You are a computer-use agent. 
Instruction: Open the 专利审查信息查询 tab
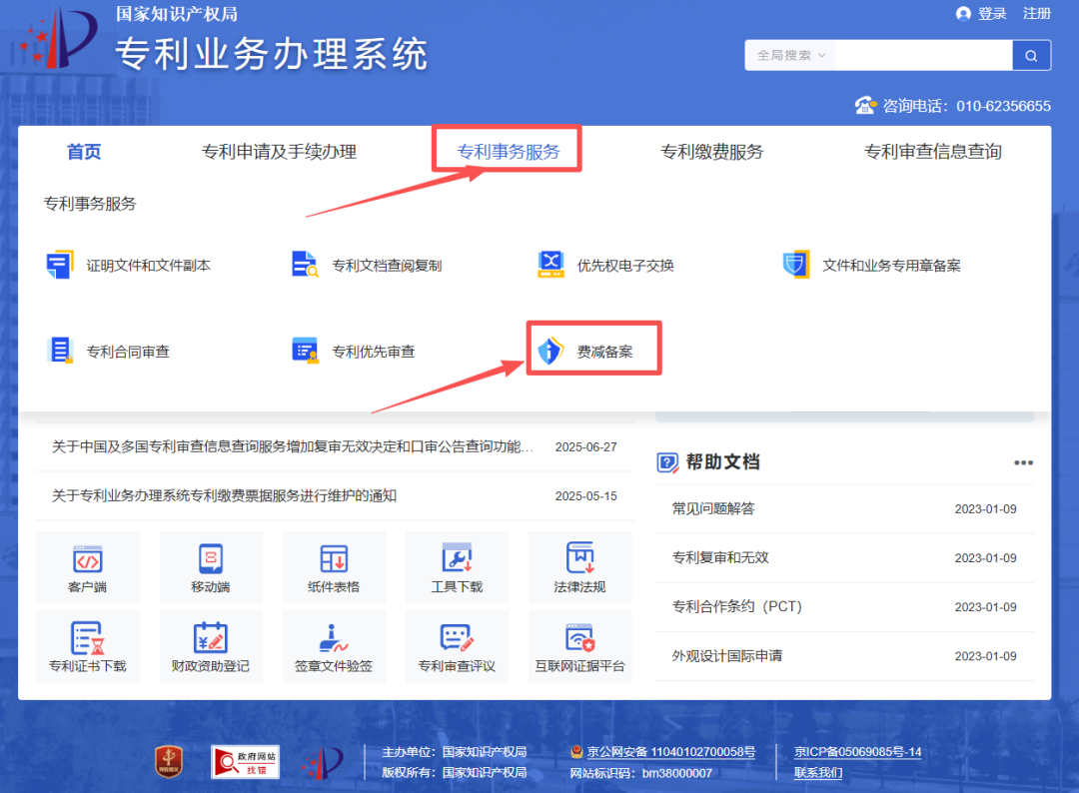pos(931,151)
